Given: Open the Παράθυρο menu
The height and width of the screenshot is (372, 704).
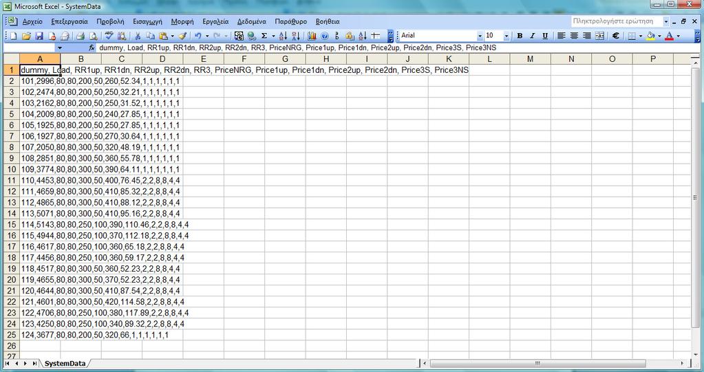Looking at the screenshot, I should (x=291, y=21).
